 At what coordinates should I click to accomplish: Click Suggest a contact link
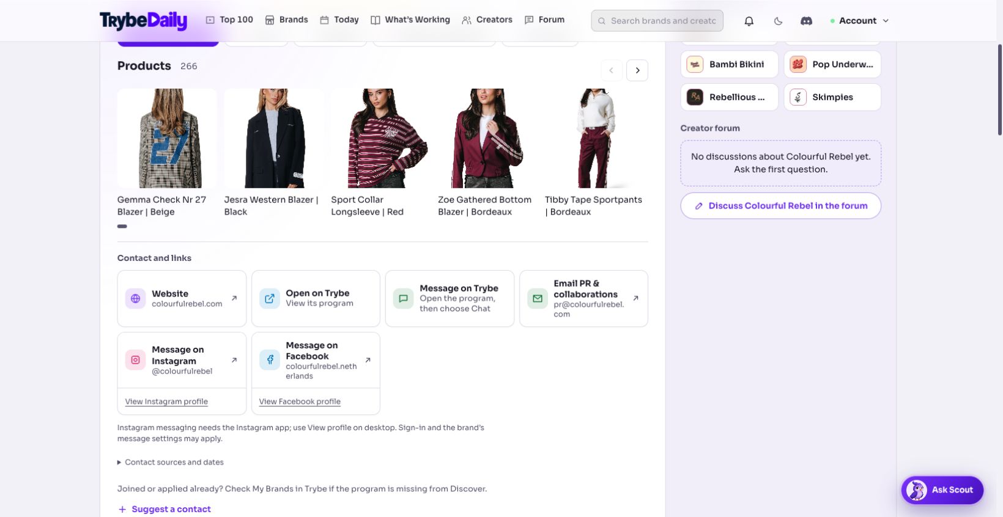tap(171, 509)
